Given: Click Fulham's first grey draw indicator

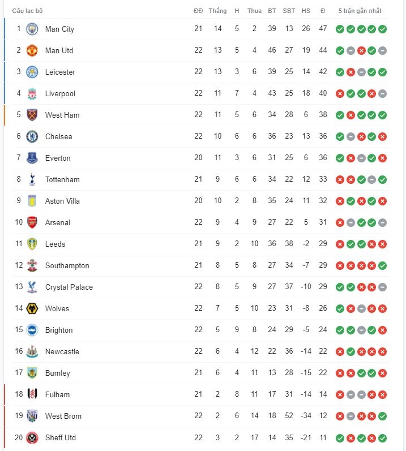Looking at the screenshot, I should point(351,394).
